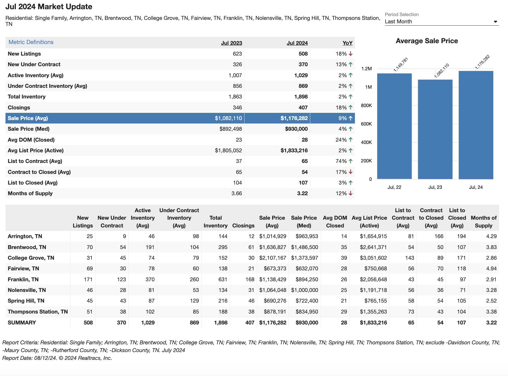The height and width of the screenshot is (376, 508).
Task: Click the Jul, 23 bar in chart
Action: pyautogui.click(x=435, y=129)
